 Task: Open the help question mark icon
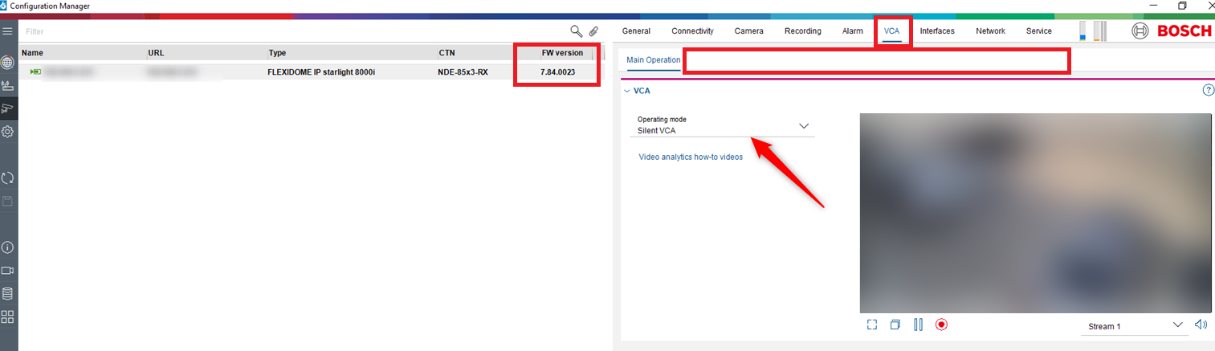(x=1208, y=90)
